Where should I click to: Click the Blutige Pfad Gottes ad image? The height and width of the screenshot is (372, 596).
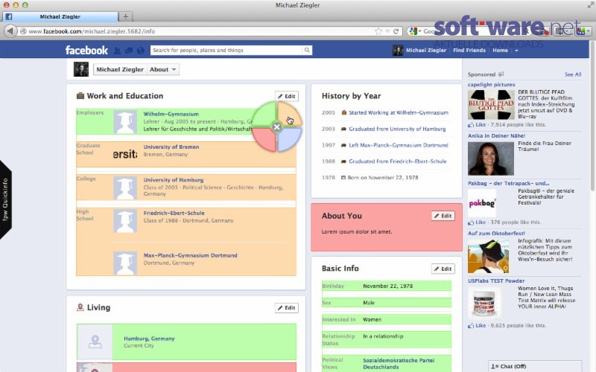(x=491, y=105)
